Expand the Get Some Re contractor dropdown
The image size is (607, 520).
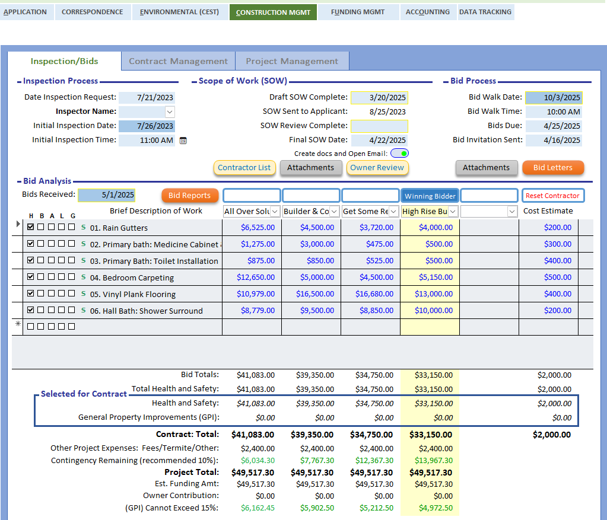[x=394, y=211]
